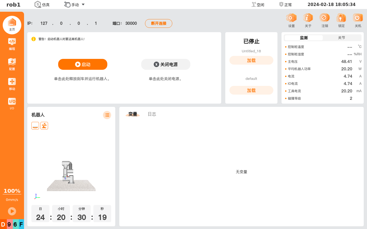Click the 碰撞等级 value 2
This screenshot has height=229, width=367.
351,98
